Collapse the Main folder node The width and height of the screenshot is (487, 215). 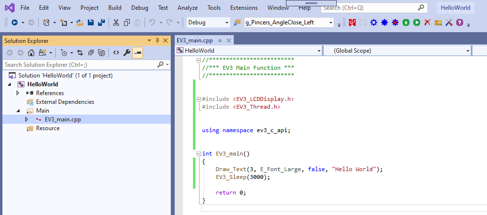point(18,111)
